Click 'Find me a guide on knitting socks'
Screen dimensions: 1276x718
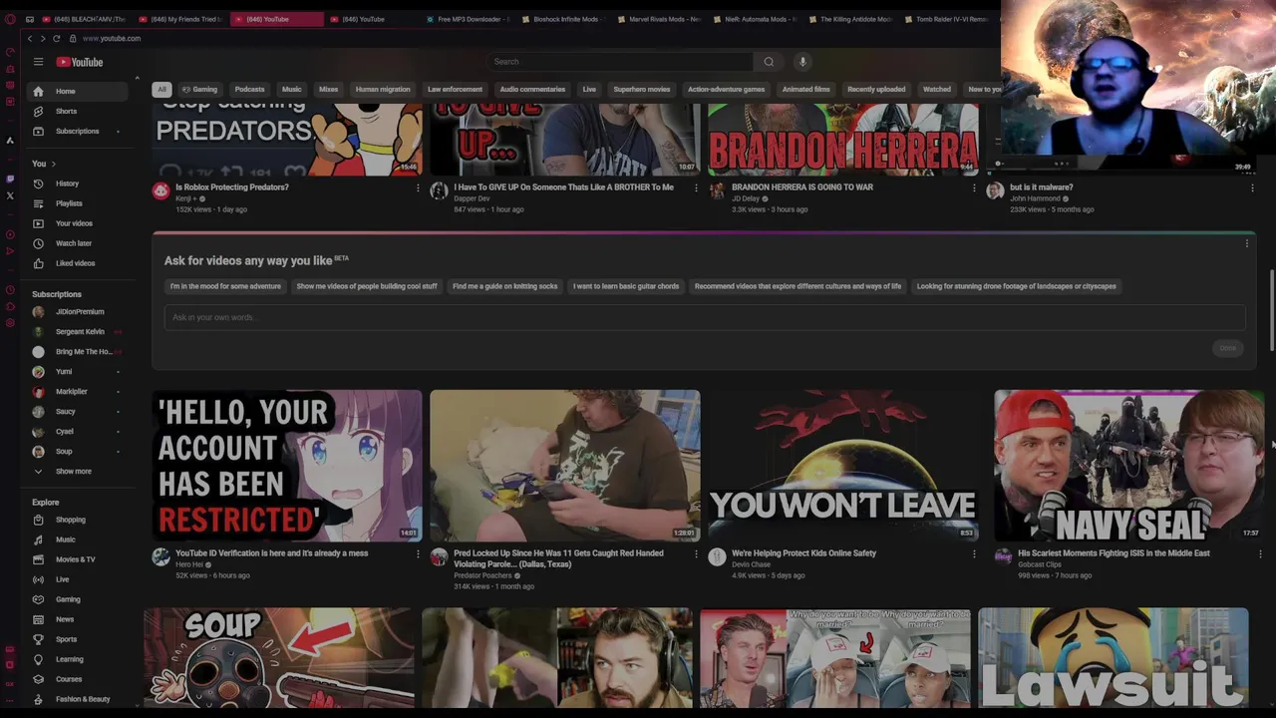tap(505, 286)
